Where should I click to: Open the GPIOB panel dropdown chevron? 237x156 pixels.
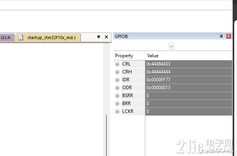tap(171, 46)
